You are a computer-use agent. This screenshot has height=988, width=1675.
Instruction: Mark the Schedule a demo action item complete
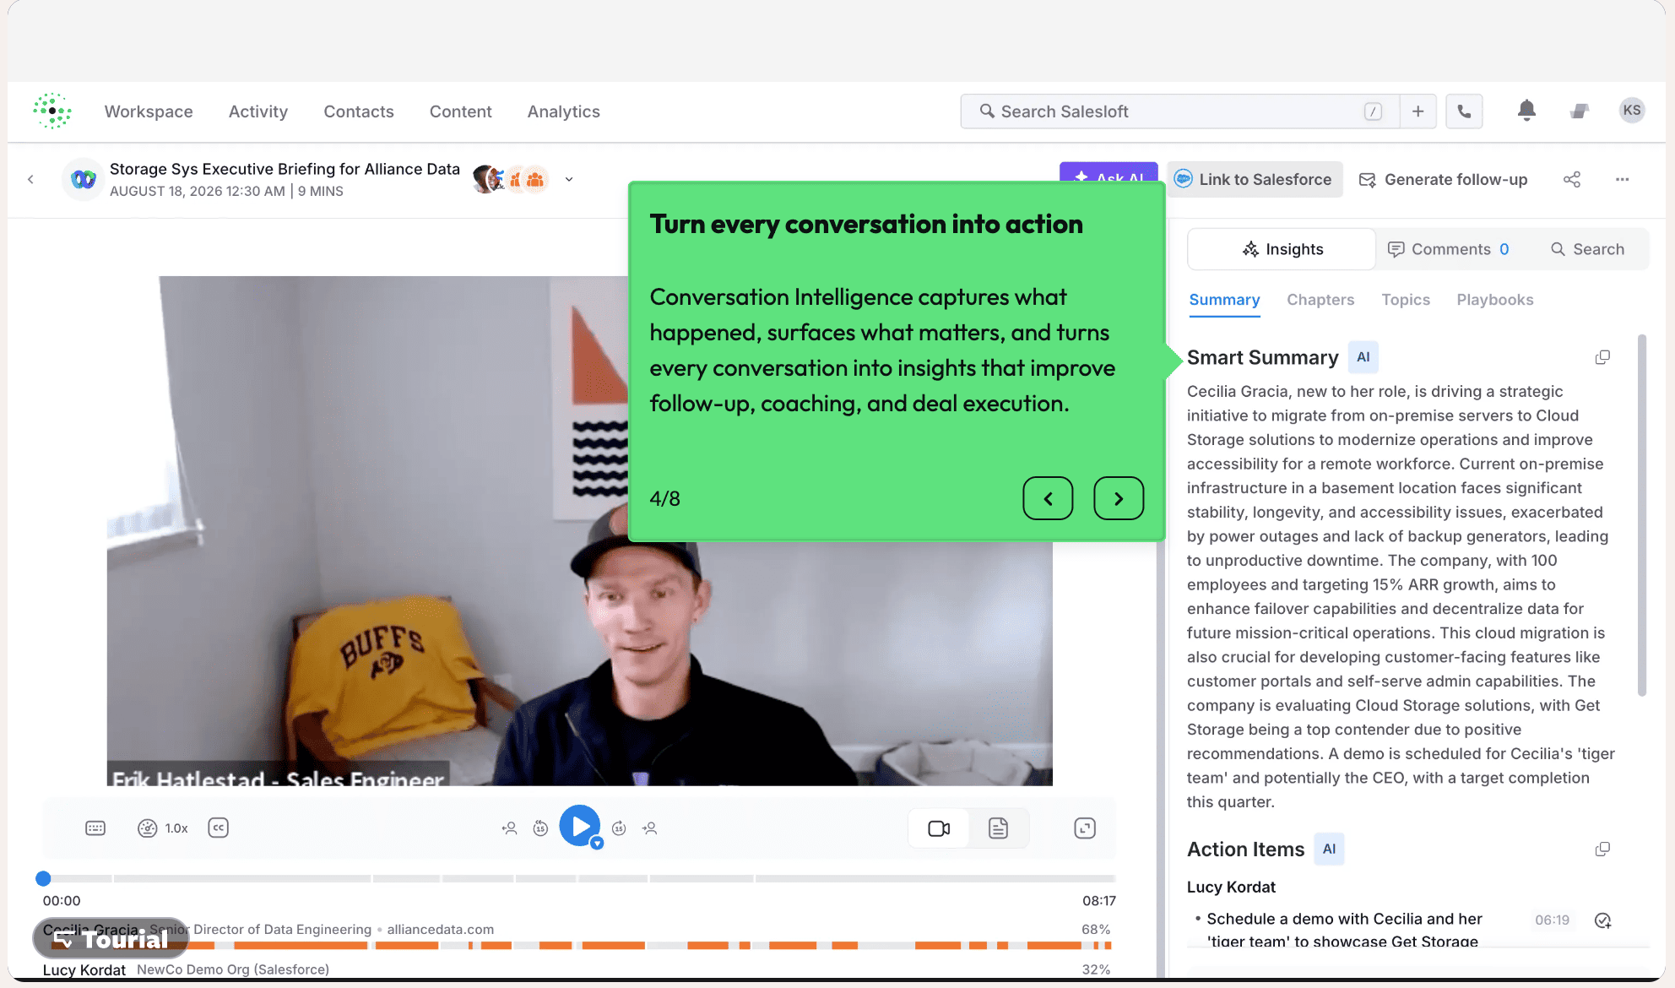tap(1602, 920)
